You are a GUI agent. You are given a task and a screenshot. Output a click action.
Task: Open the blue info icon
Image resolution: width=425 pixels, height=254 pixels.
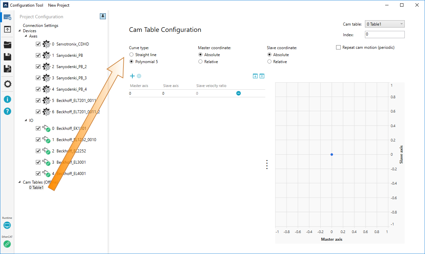[7, 99]
